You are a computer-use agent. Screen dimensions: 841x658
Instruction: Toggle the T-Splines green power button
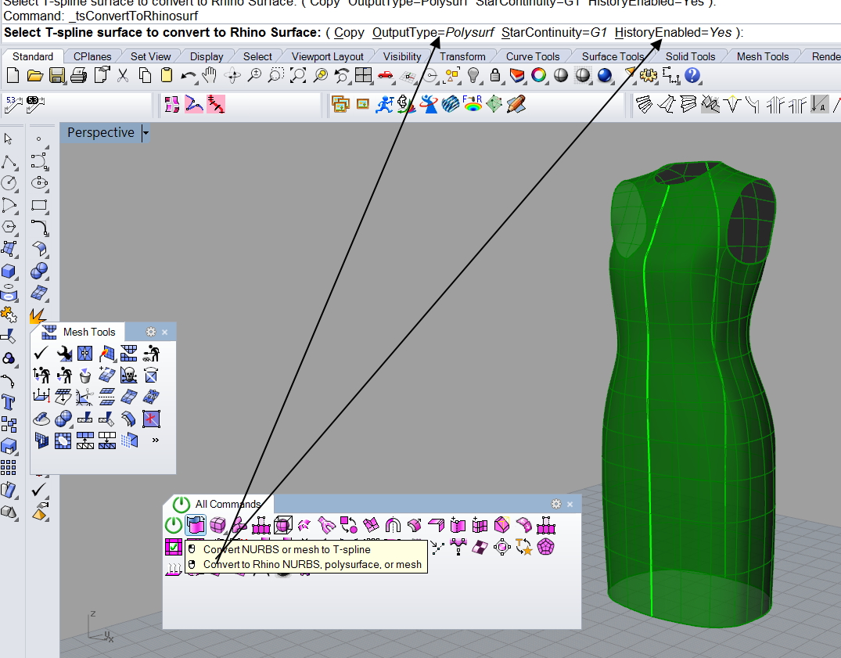172,525
